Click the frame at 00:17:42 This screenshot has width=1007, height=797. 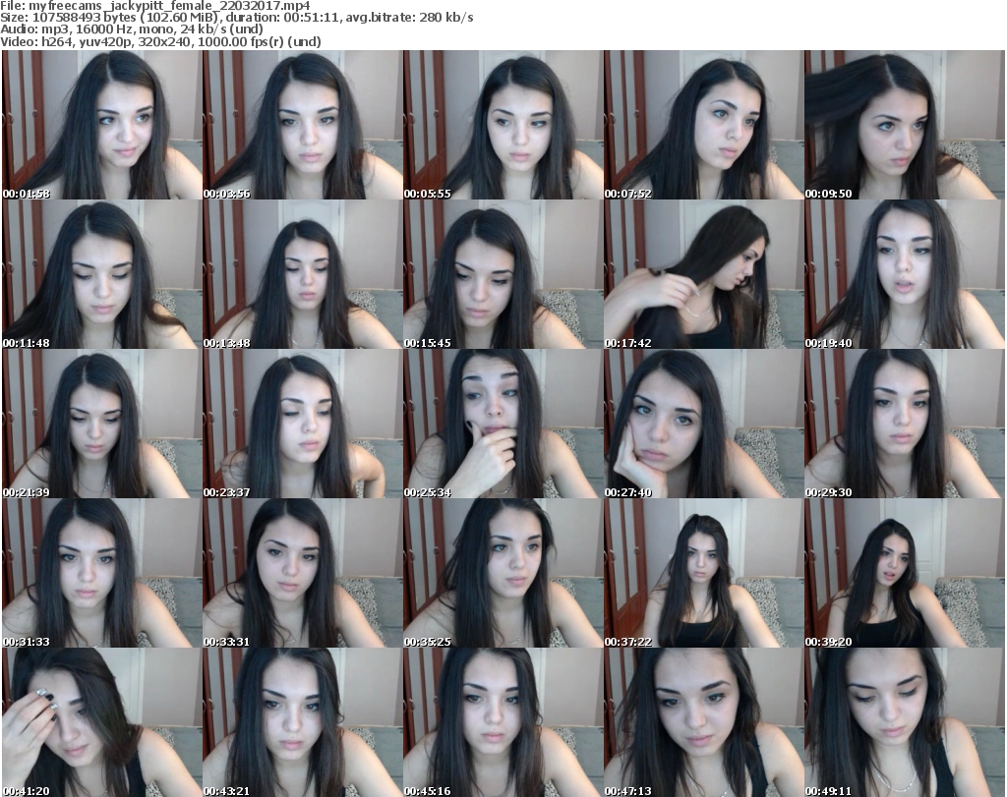703,274
